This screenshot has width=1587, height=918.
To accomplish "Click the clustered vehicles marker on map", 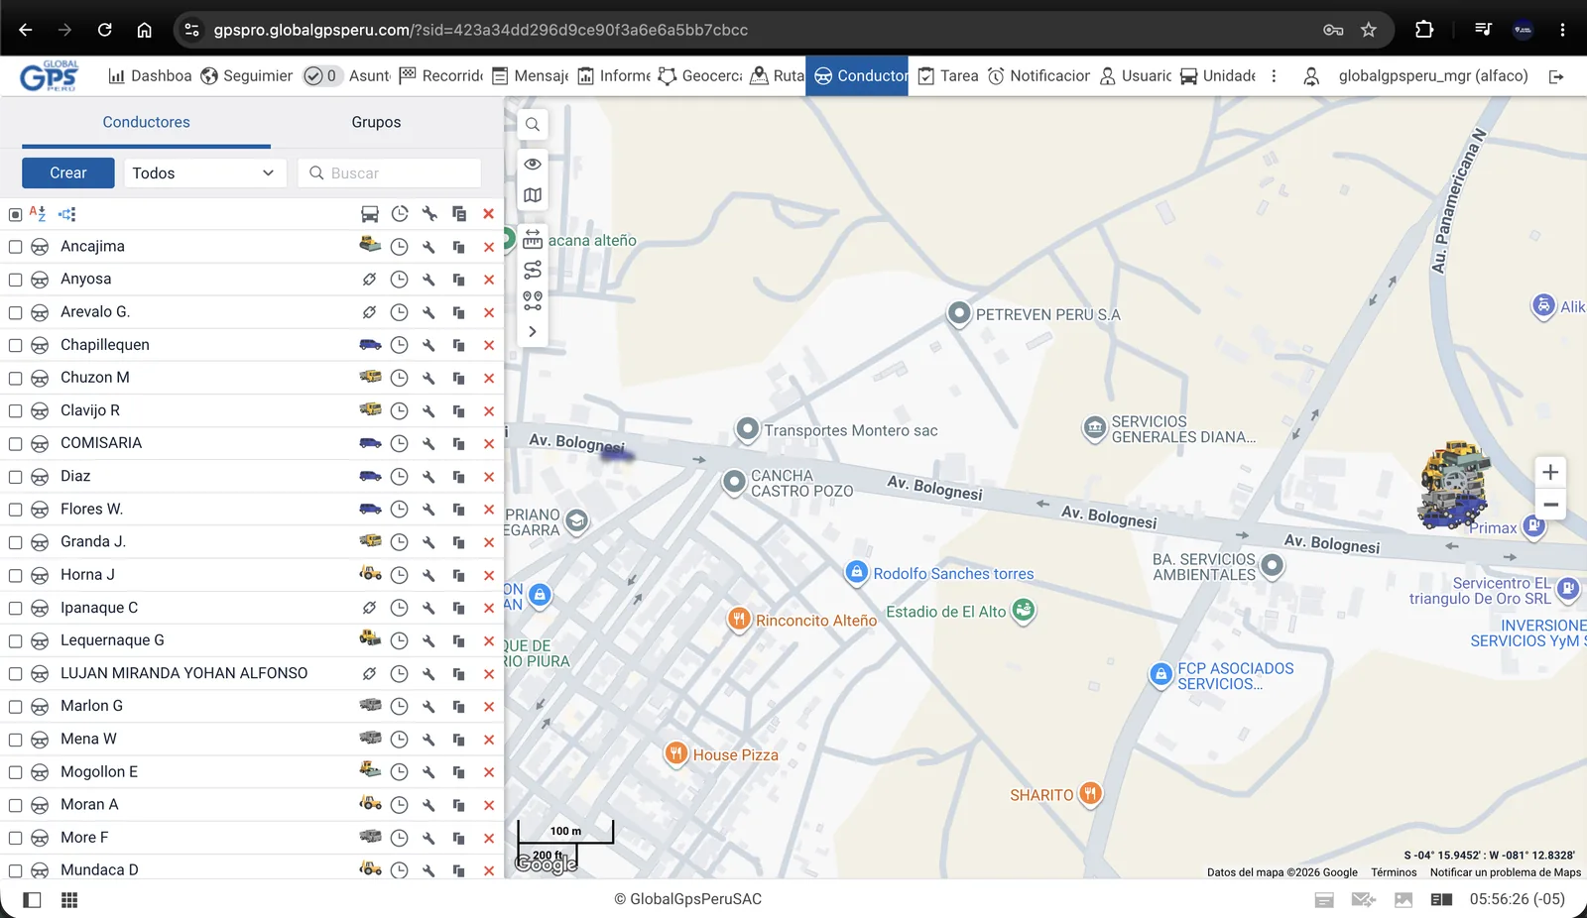I will click(x=1454, y=486).
